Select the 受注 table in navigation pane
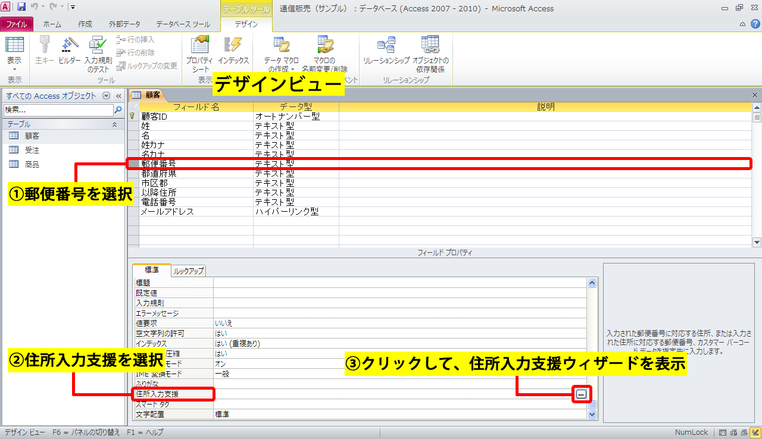Viewport: 762px width, 439px height. tap(32, 150)
